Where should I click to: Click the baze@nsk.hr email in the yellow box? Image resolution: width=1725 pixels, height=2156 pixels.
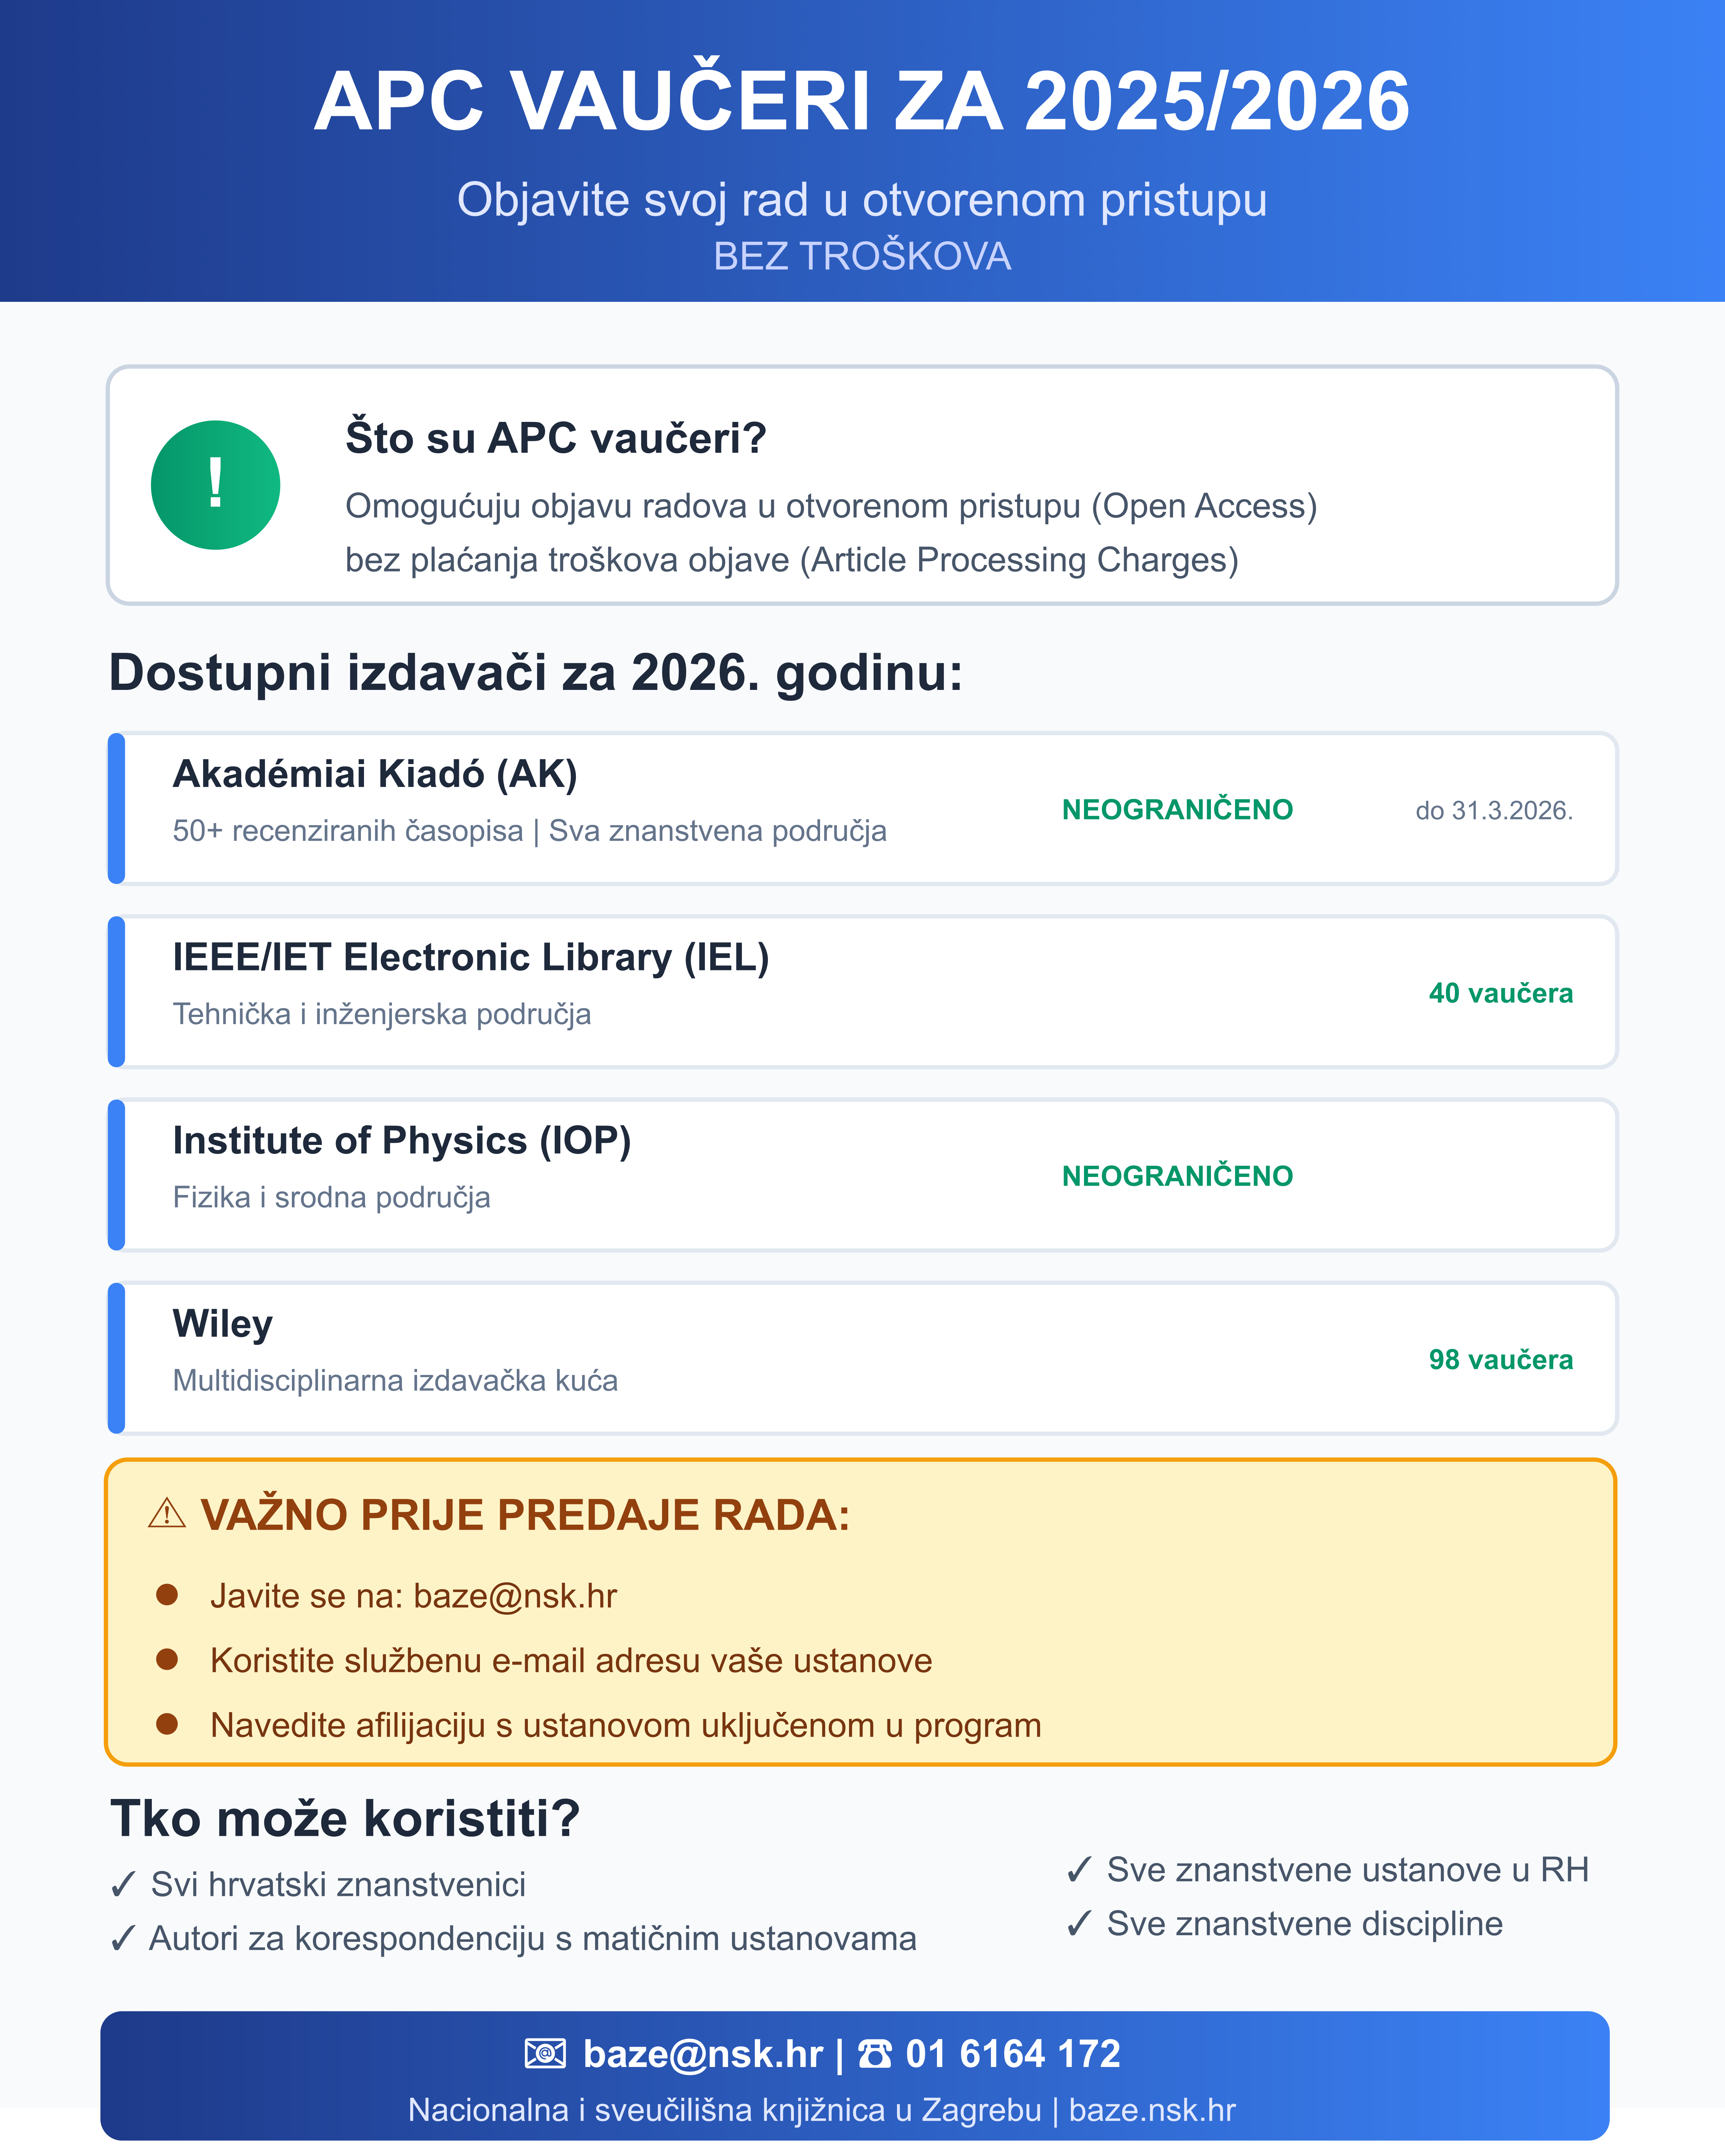pos(515,1596)
